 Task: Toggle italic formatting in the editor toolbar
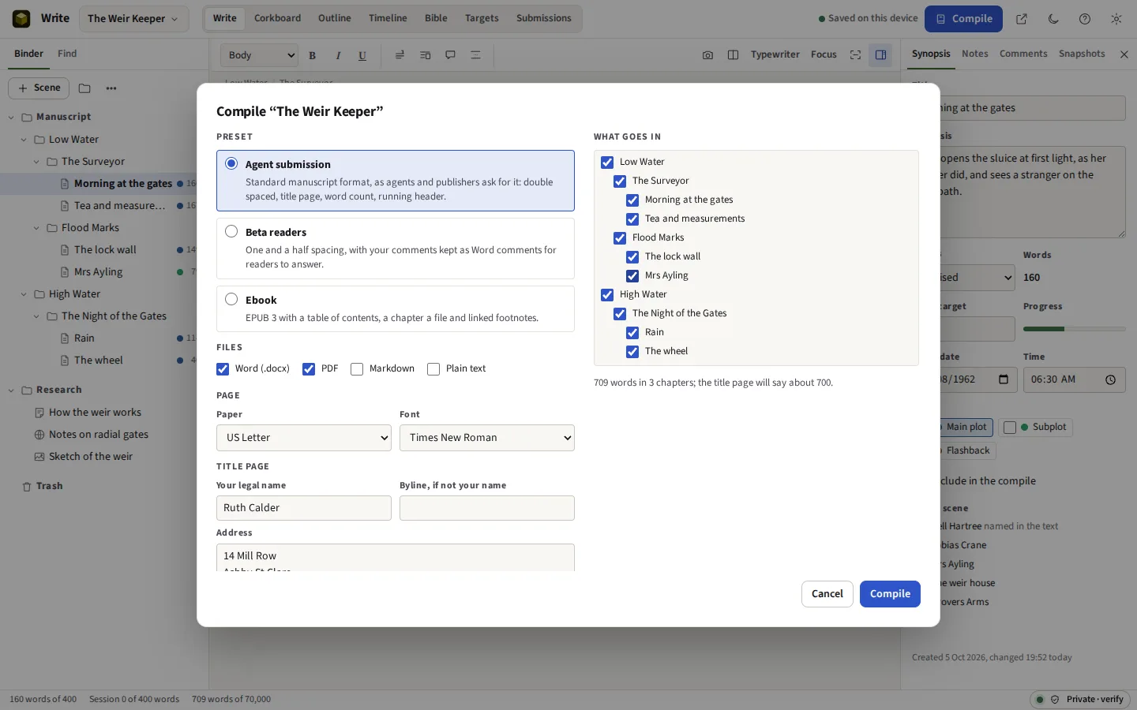[x=338, y=55]
